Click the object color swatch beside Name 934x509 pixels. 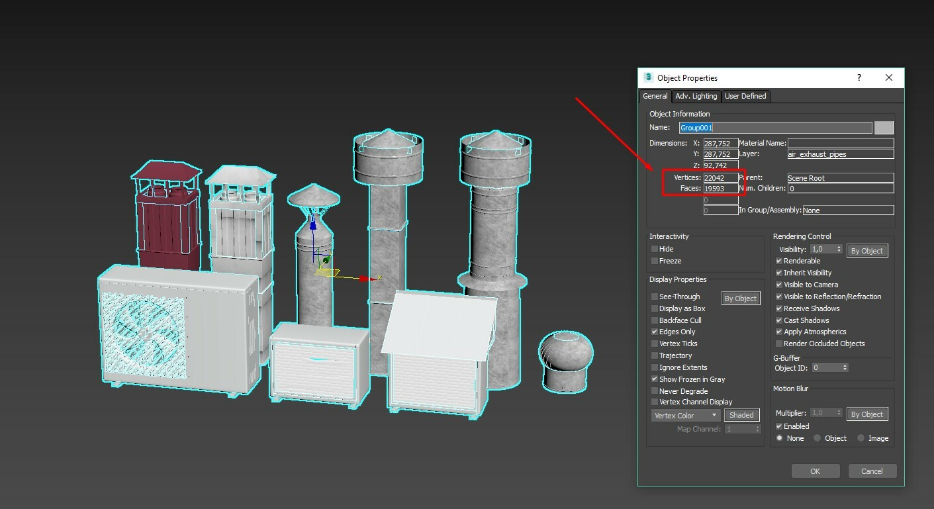[884, 128]
